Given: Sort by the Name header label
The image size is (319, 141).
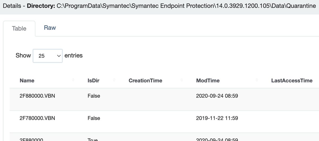Looking at the screenshot, I should (x=27, y=80).
